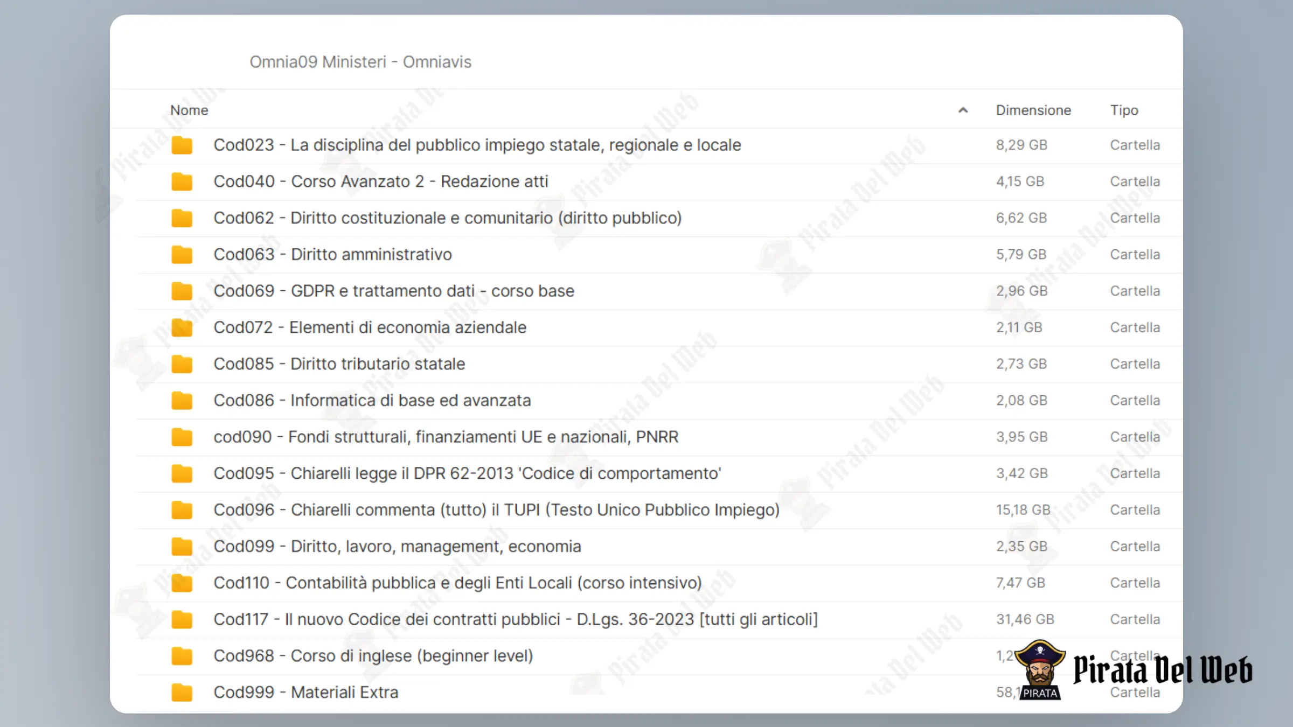Open Cod086 Informatica di base ed avanzata
The height and width of the screenshot is (727, 1293).
[x=372, y=401]
